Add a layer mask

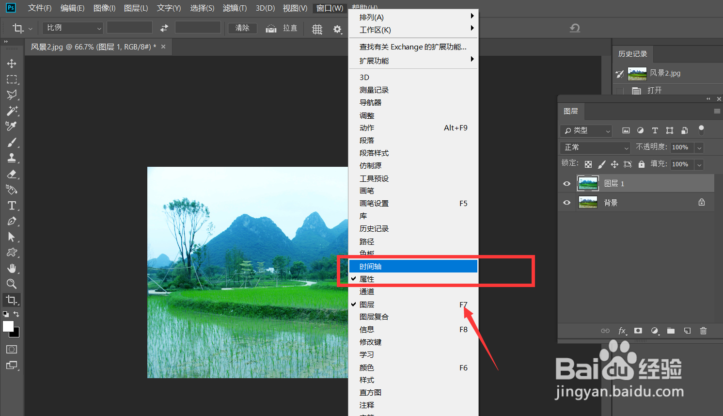click(x=638, y=331)
